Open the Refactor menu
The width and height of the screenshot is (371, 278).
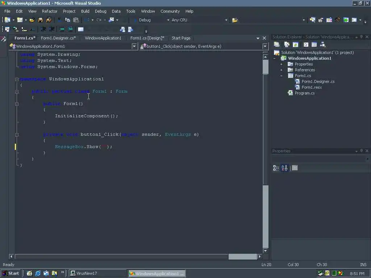pos(50,11)
